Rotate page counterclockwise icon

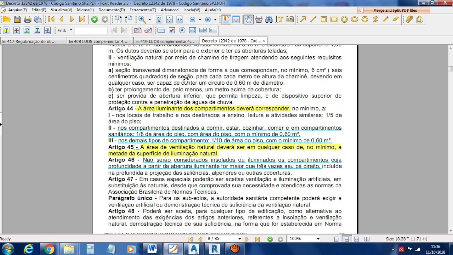[129, 19]
